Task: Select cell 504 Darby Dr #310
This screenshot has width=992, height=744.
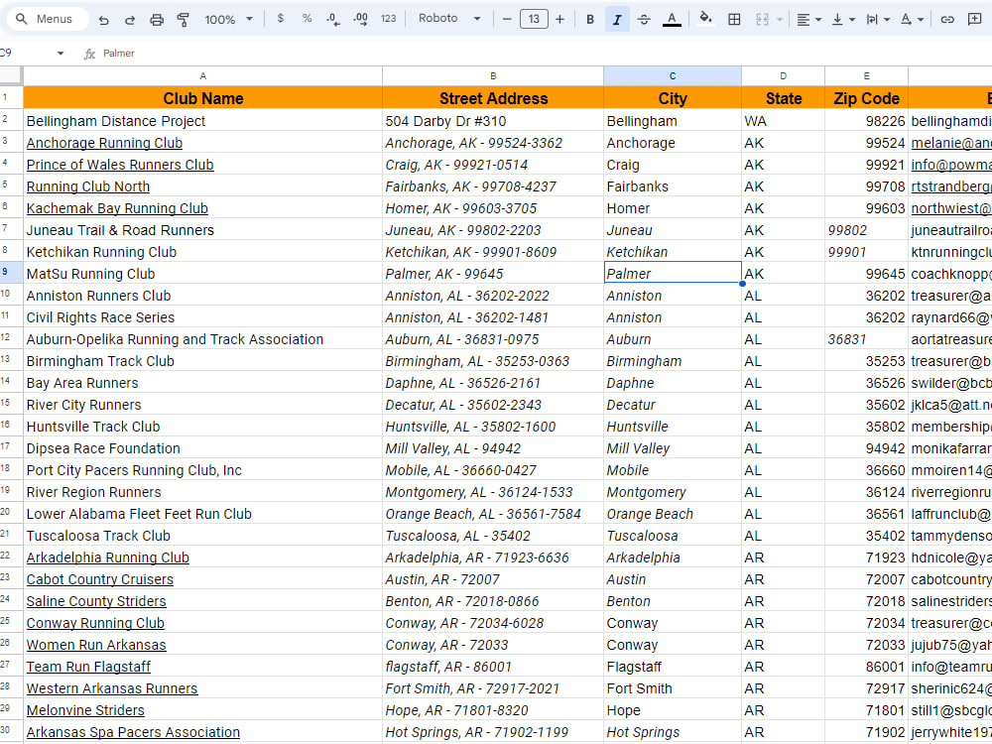Action: point(493,121)
